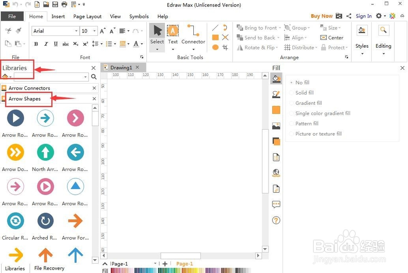Image resolution: width=408 pixels, height=273 pixels.
Task: Select the Solid fill option
Action: point(302,93)
